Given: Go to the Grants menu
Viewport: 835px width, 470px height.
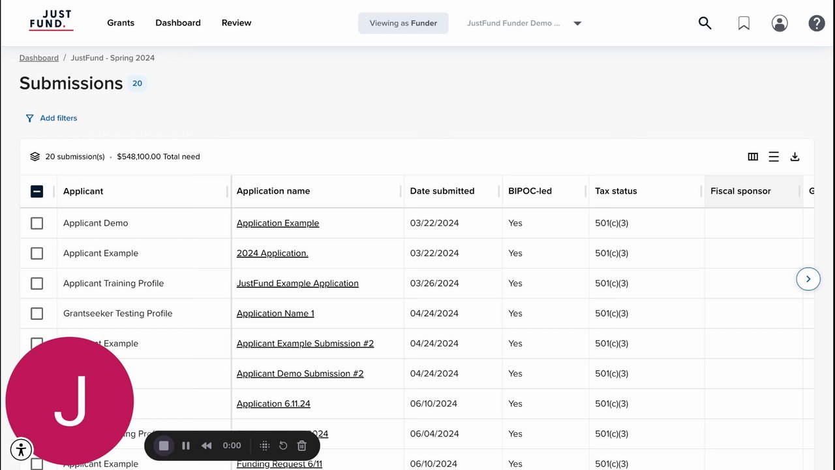Looking at the screenshot, I should point(121,23).
